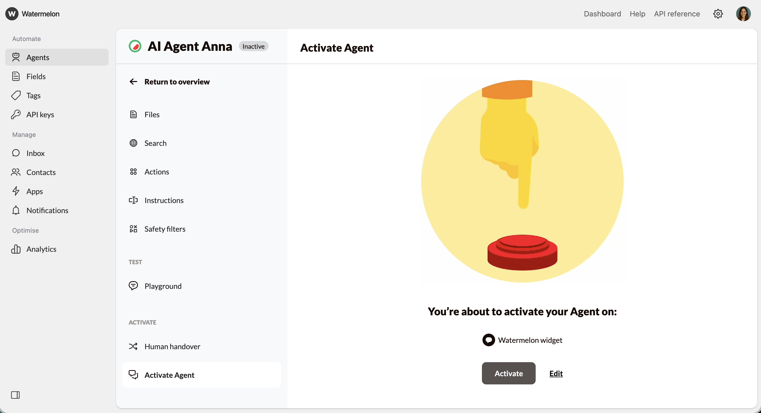
Task: Edit the Watermelon widget channel
Action: pos(556,373)
